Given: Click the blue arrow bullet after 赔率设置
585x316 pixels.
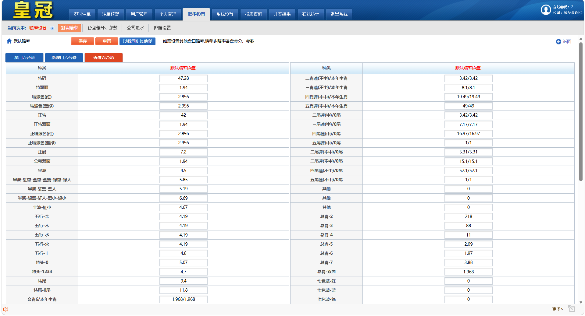Looking at the screenshot, I should point(52,28).
